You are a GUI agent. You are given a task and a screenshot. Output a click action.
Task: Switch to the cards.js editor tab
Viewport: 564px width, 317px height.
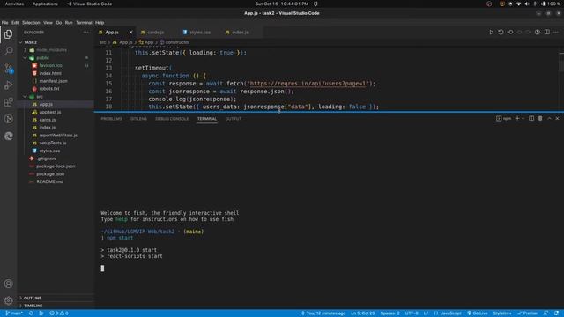click(x=155, y=33)
